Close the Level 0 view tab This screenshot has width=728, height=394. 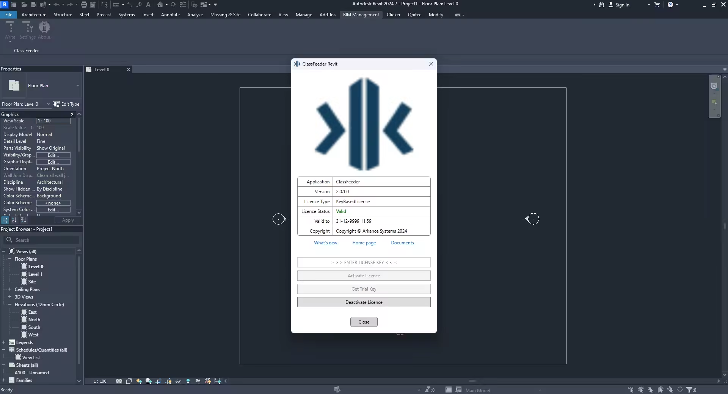[x=129, y=70]
